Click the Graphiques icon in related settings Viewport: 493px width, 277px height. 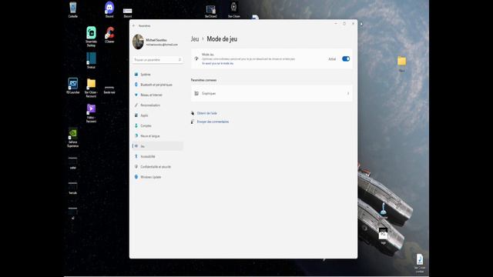click(196, 93)
